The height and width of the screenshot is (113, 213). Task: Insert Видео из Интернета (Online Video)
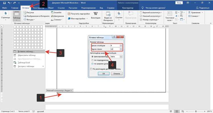pos(108,16)
